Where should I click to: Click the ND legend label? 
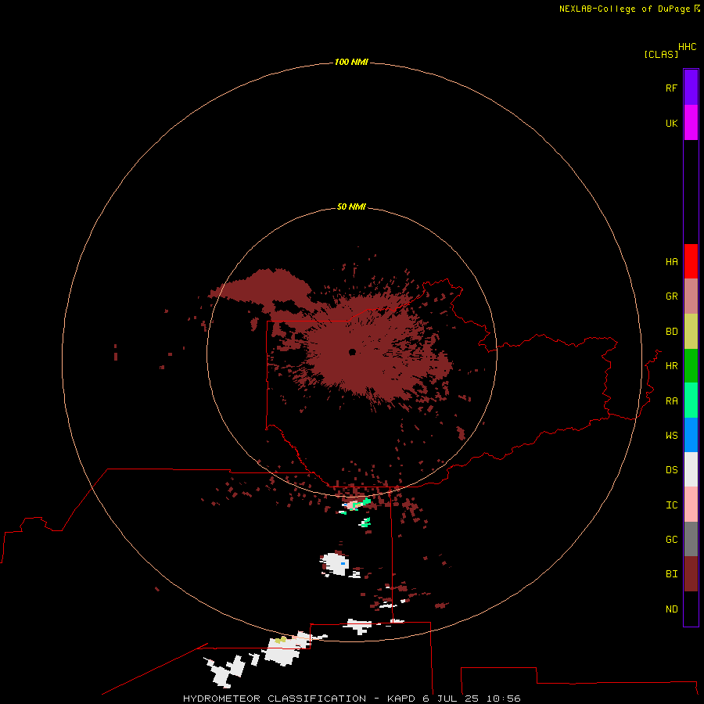pos(671,609)
